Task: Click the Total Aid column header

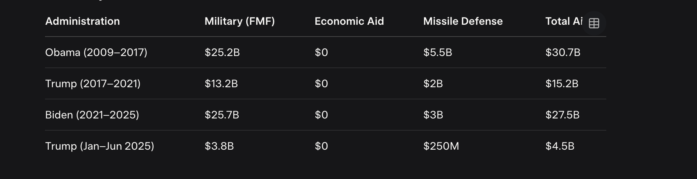Action: pyautogui.click(x=564, y=21)
